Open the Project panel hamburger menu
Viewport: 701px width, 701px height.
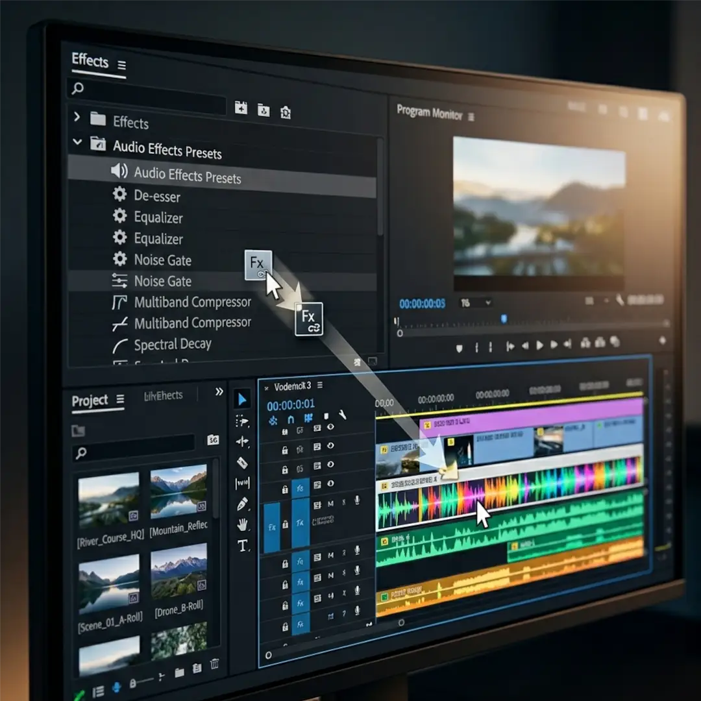[120, 399]
